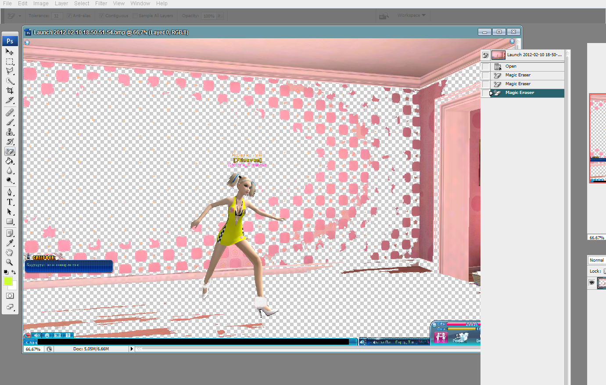The width and height of the screenshot is (606, 385).
Task: Click the Photoshop logo atop the toolbox
Action: [x=10, y=41]
